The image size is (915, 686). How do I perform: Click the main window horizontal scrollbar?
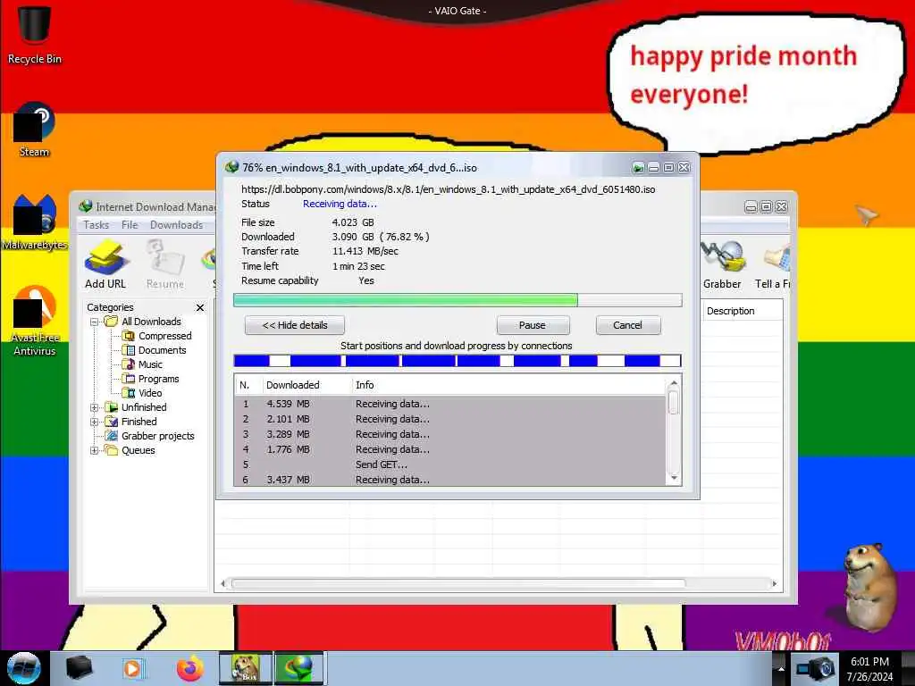pos(458,583)
